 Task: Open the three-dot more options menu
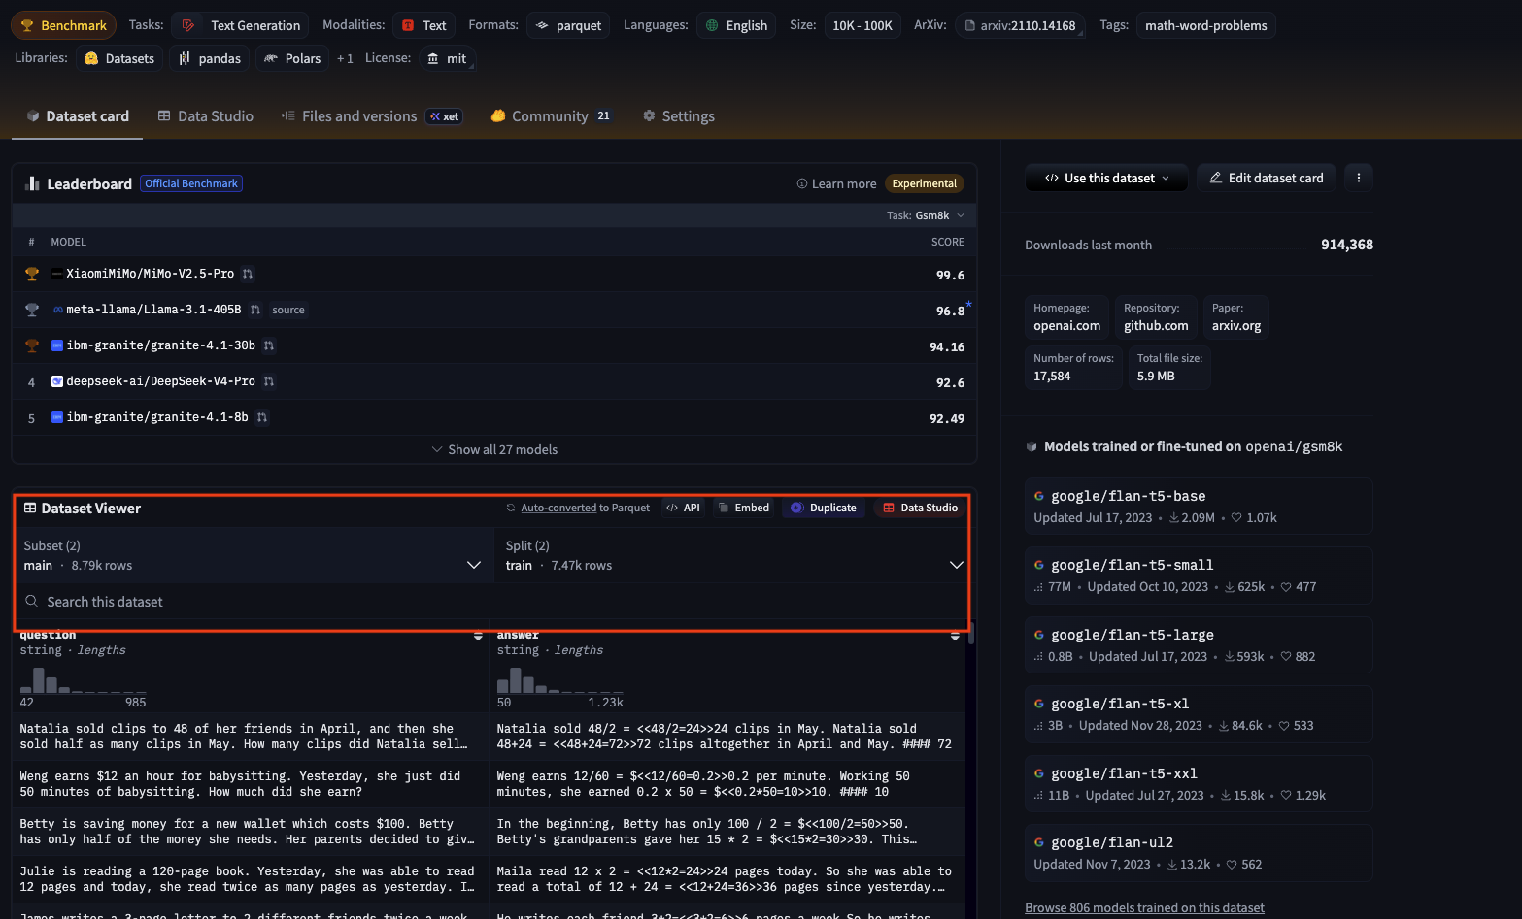point(1358,178)
